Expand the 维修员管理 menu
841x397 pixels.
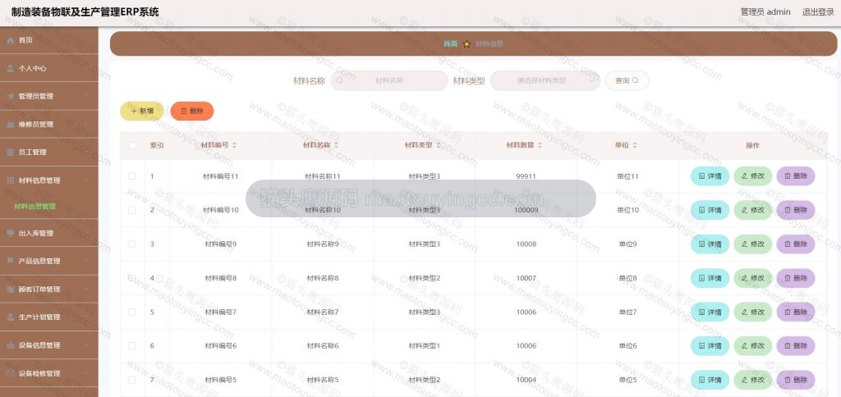pos(48,125)
